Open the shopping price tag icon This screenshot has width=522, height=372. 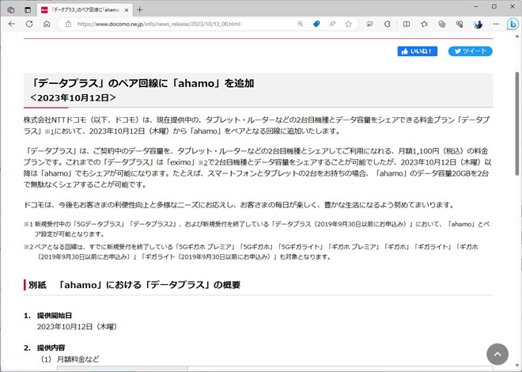(316, 24)
